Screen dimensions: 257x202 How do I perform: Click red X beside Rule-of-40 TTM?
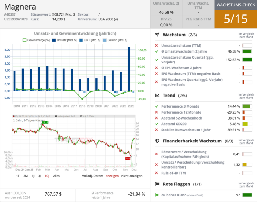coord(156,173)
